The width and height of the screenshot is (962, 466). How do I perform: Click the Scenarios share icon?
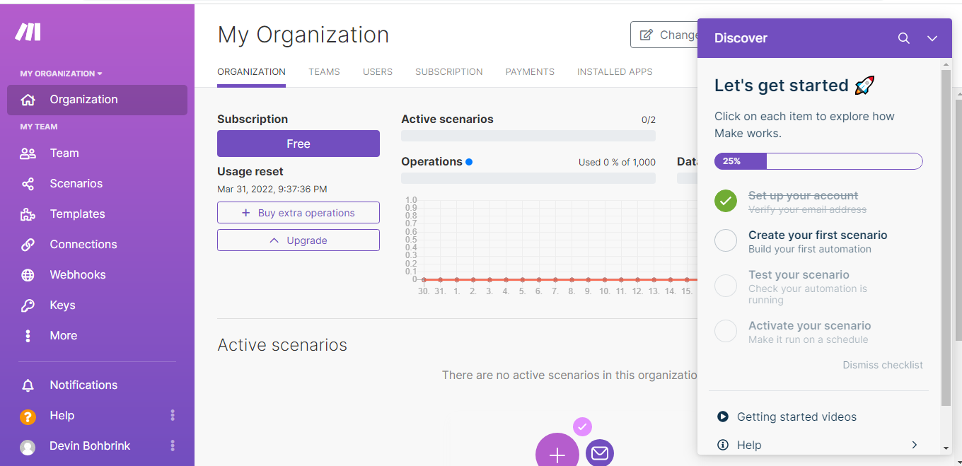click(x=28, y=184)
